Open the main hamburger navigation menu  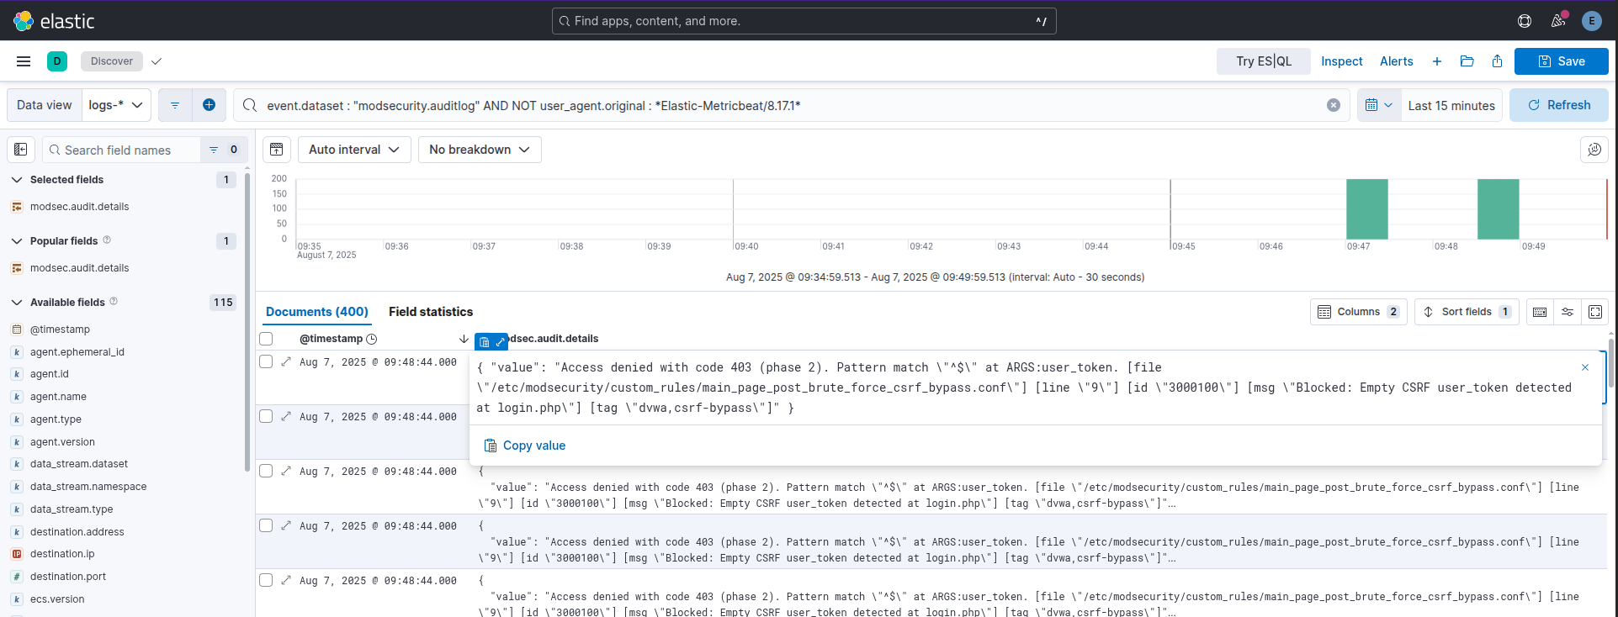coord(24,61)
